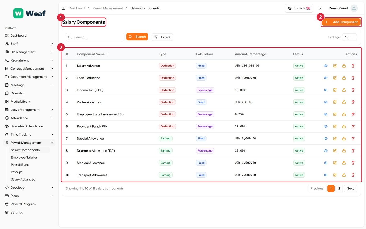Lock the Special Allowance component
This screenshot has width=366, height=229.
(x=344, y=139)
